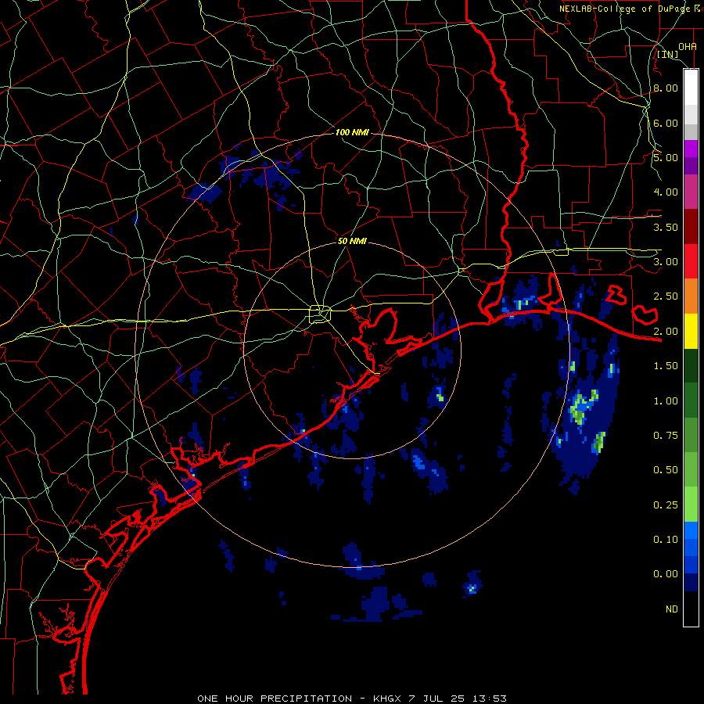
Task: Click the ND legend label
Action: click(672, 609)
